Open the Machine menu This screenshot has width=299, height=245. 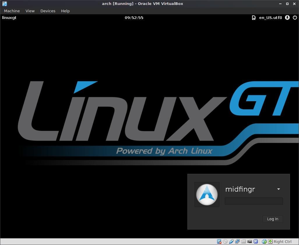(x=12, y=11)
